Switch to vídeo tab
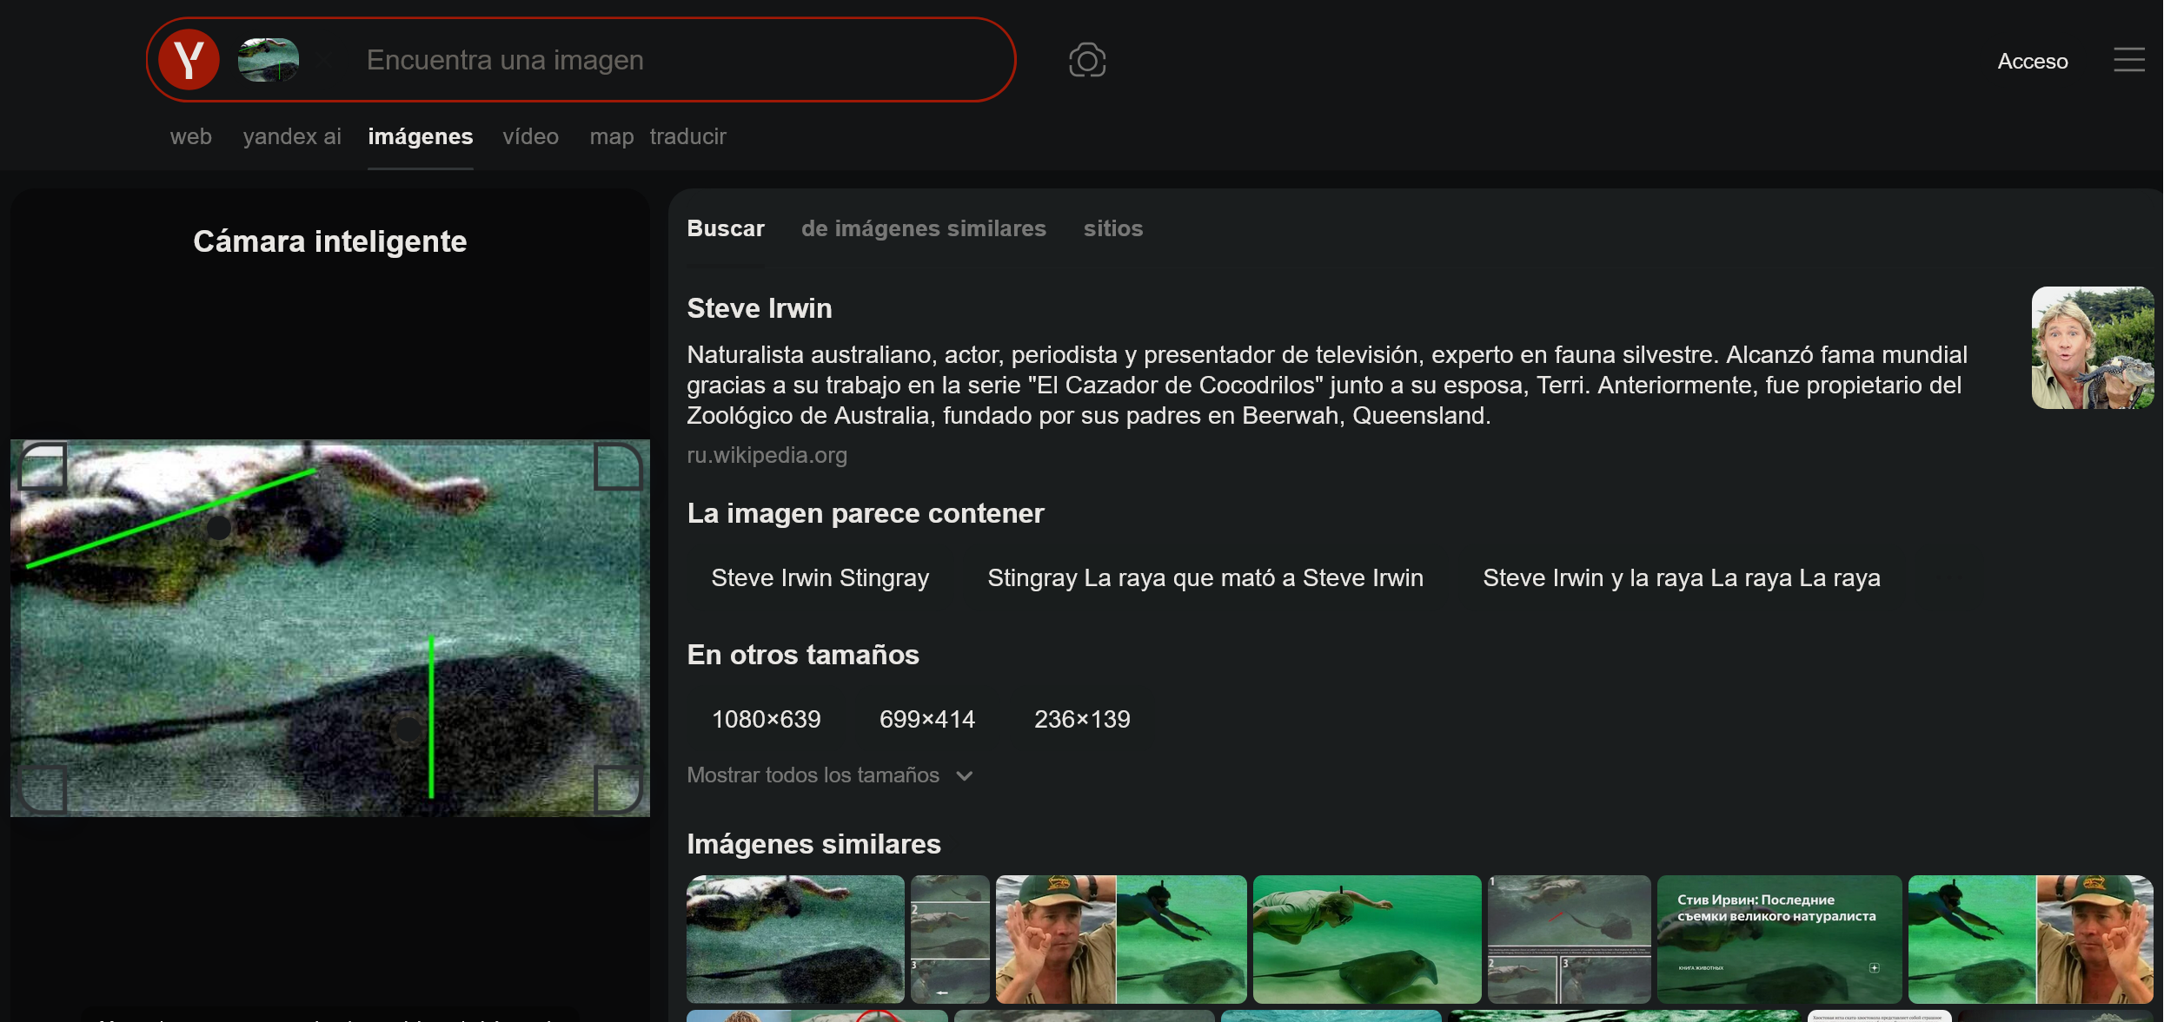The image size is (2164, 1022). (530, 136)
